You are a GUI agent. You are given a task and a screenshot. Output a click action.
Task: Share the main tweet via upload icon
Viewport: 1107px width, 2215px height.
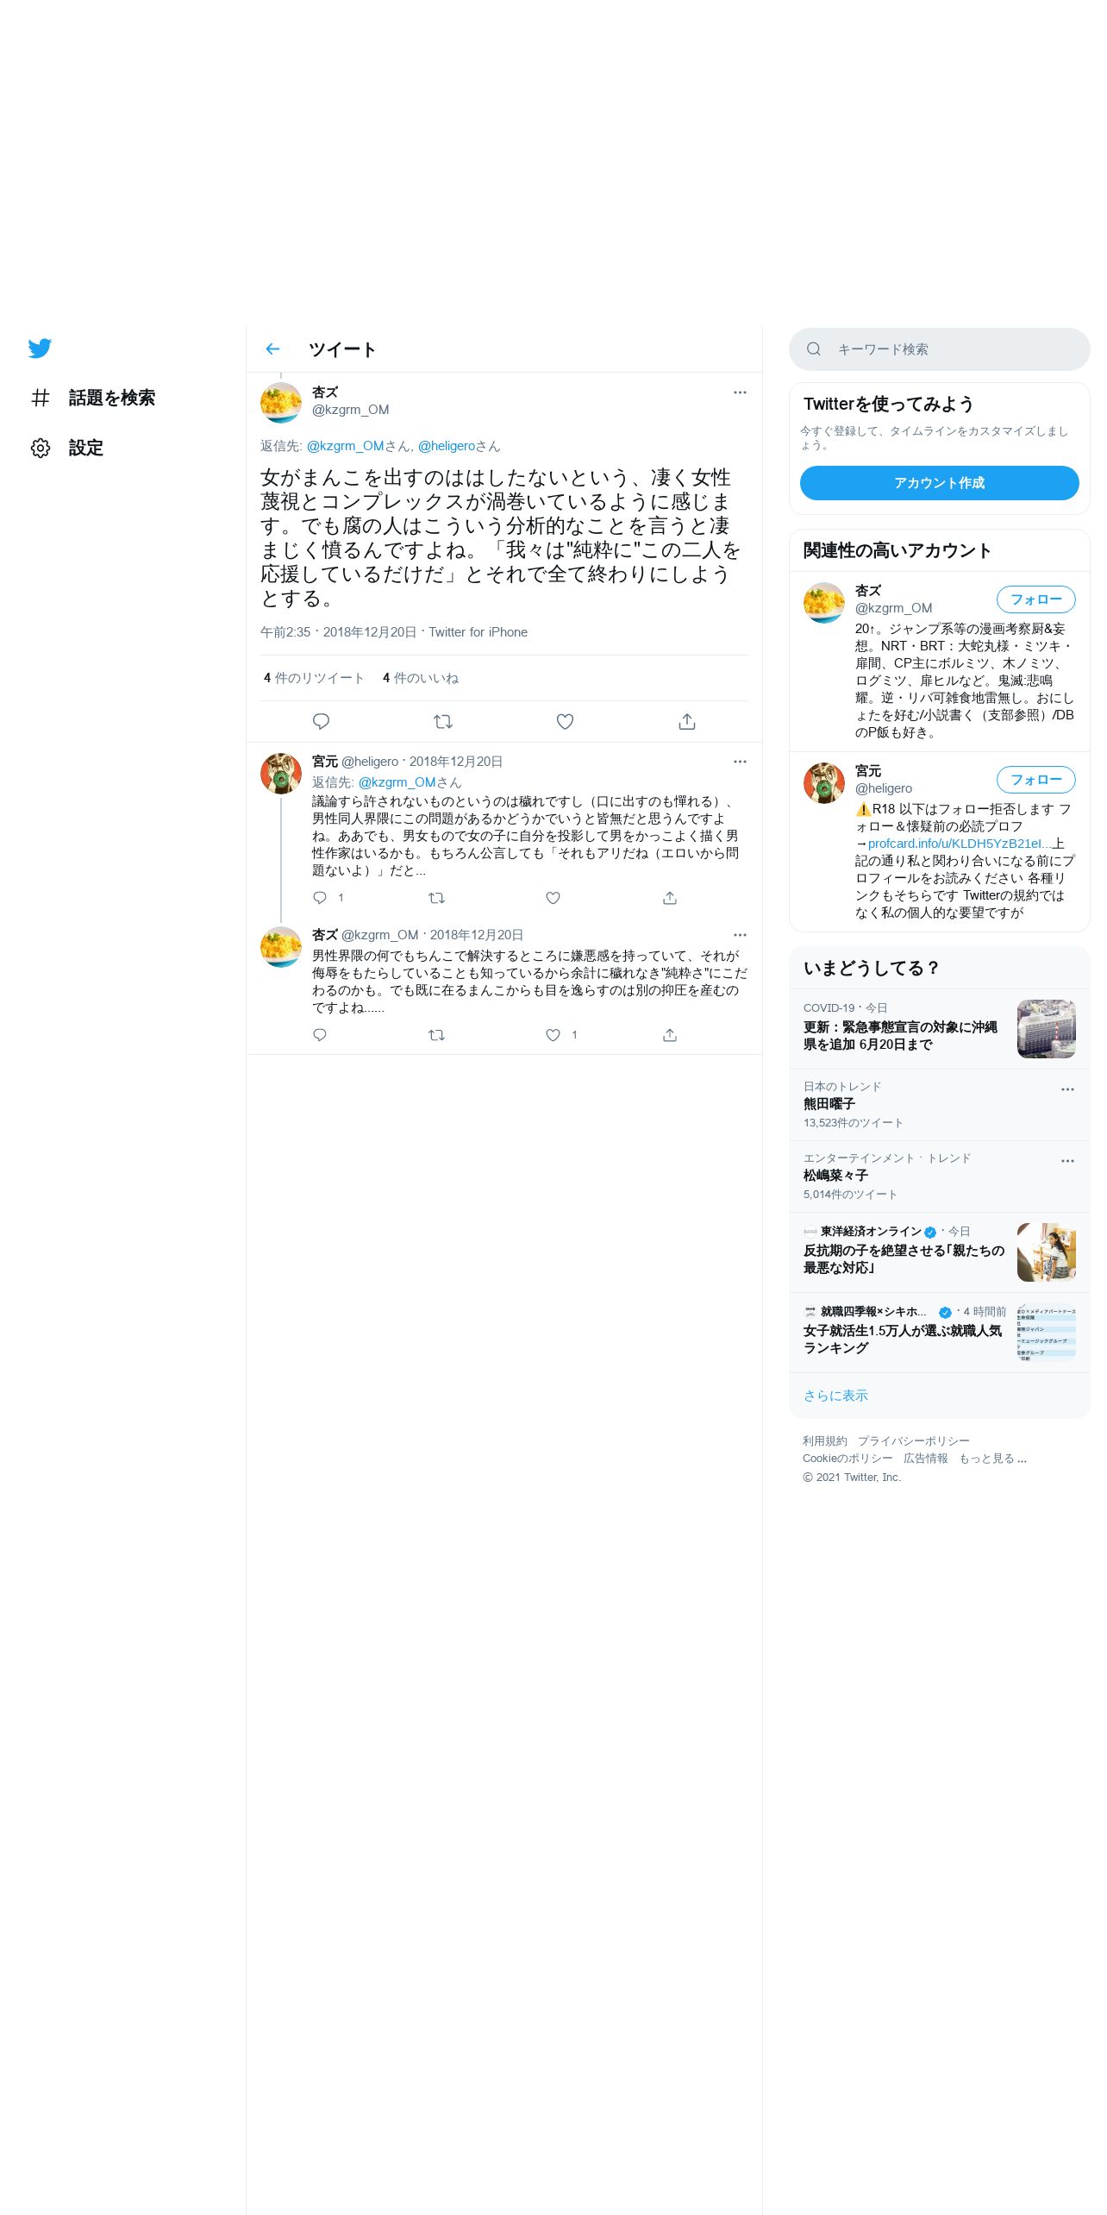[687, 721]
